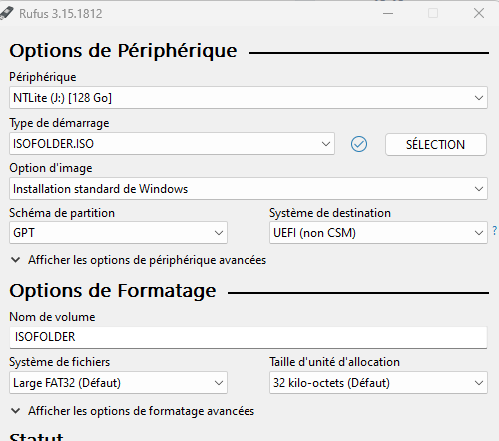Open the Option d'image dropdown
Screen dimensions: 499x441
pos(249,189)
